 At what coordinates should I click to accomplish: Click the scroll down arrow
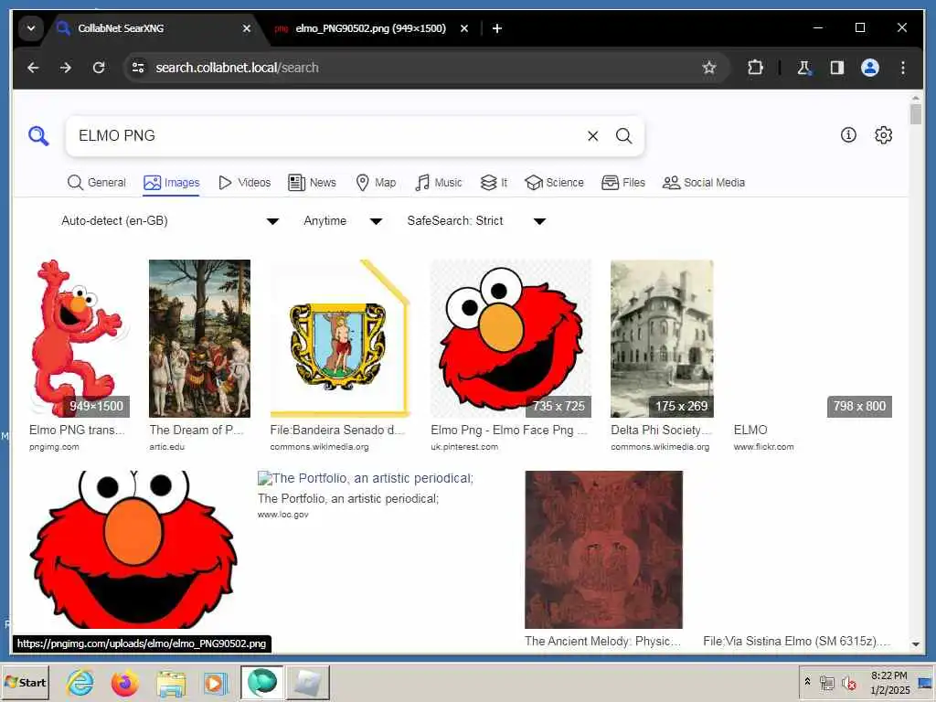916,644
